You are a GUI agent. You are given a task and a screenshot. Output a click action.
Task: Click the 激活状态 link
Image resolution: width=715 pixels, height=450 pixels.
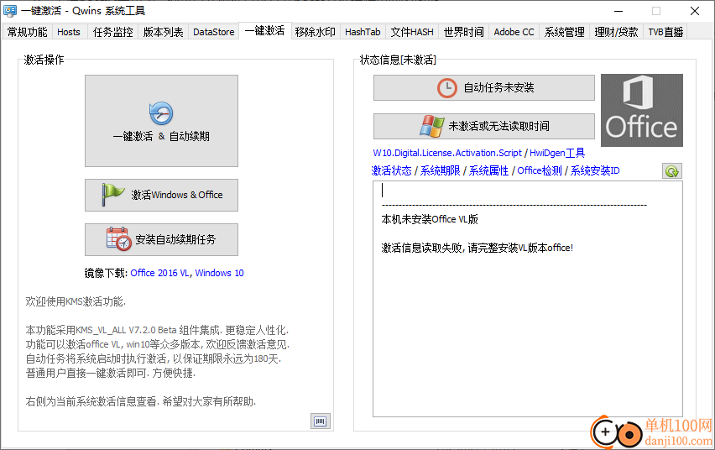[391, 170]
